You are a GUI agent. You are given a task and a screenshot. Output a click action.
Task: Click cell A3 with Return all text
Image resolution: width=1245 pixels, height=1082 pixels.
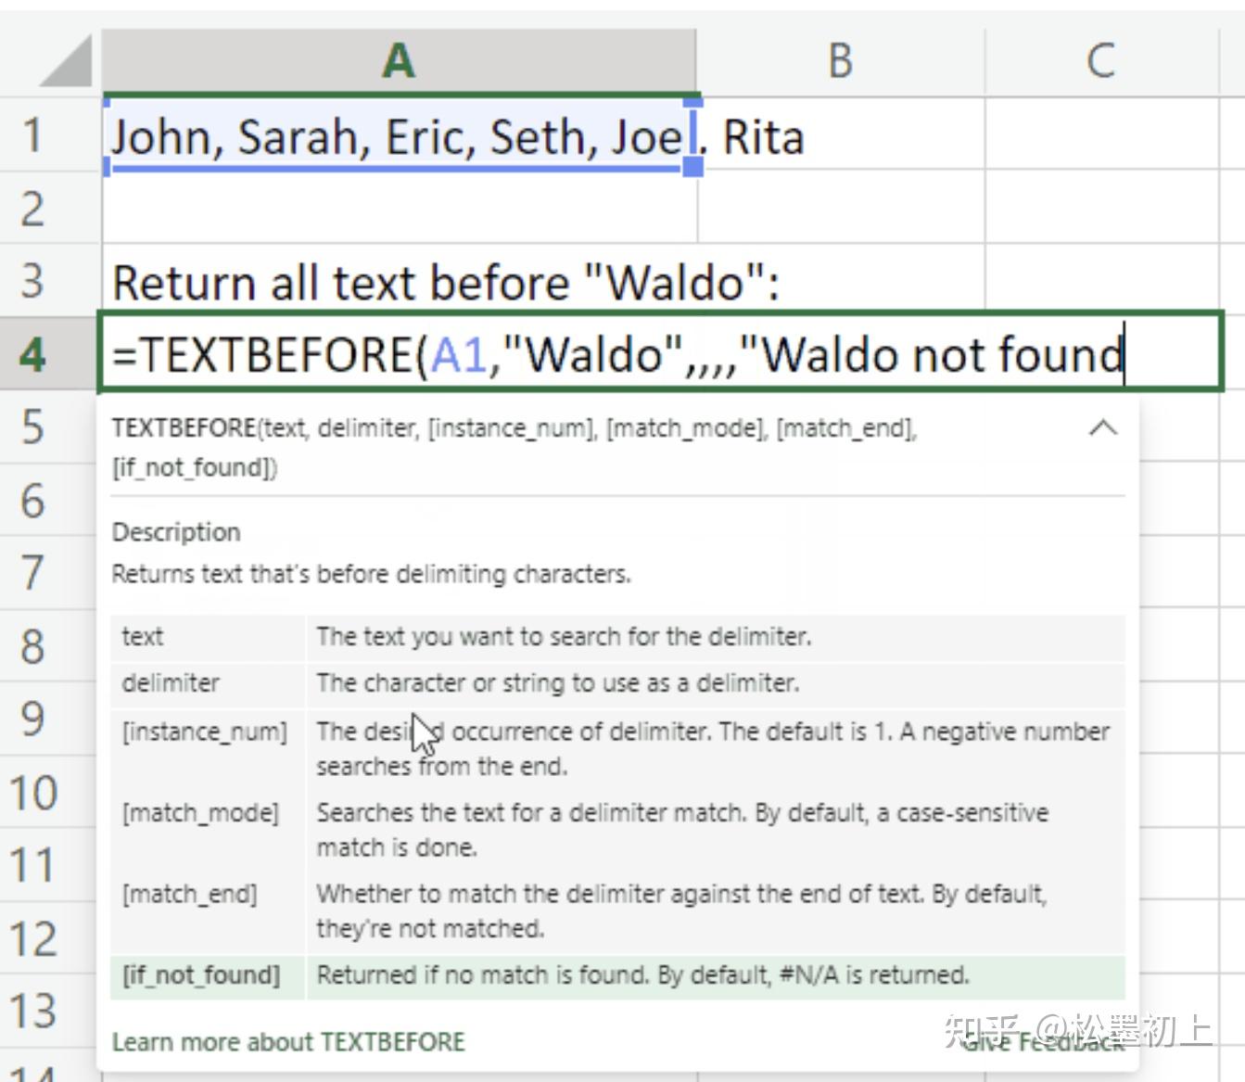point(399,282)
